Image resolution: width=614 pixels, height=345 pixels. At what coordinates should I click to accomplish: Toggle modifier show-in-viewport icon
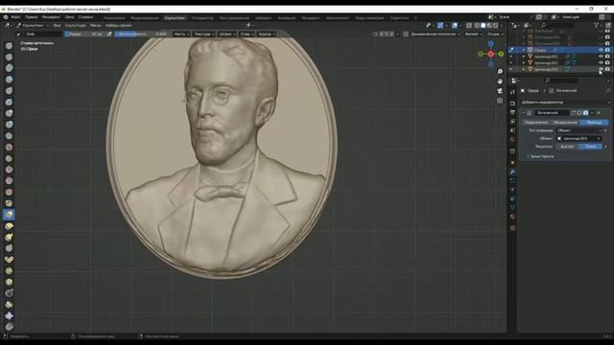(579, 113)
